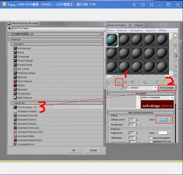Collapse the Standard materials group
Viewport: 183px width, 175px height.
(12, 44)
